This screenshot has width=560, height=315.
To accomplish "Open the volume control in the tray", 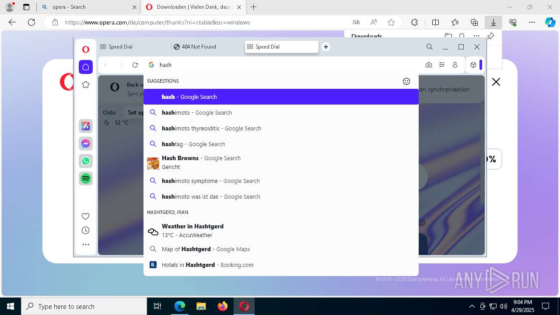I will click(504, 306).
